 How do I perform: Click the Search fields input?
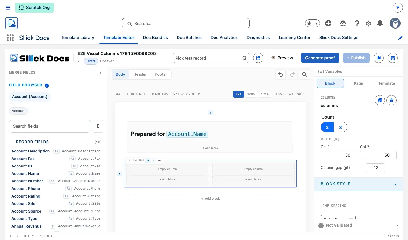coord(50,126)
